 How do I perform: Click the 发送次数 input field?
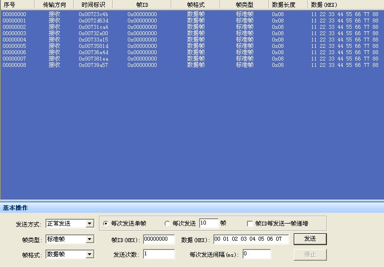pyautogui.click(x=159, y=254)
